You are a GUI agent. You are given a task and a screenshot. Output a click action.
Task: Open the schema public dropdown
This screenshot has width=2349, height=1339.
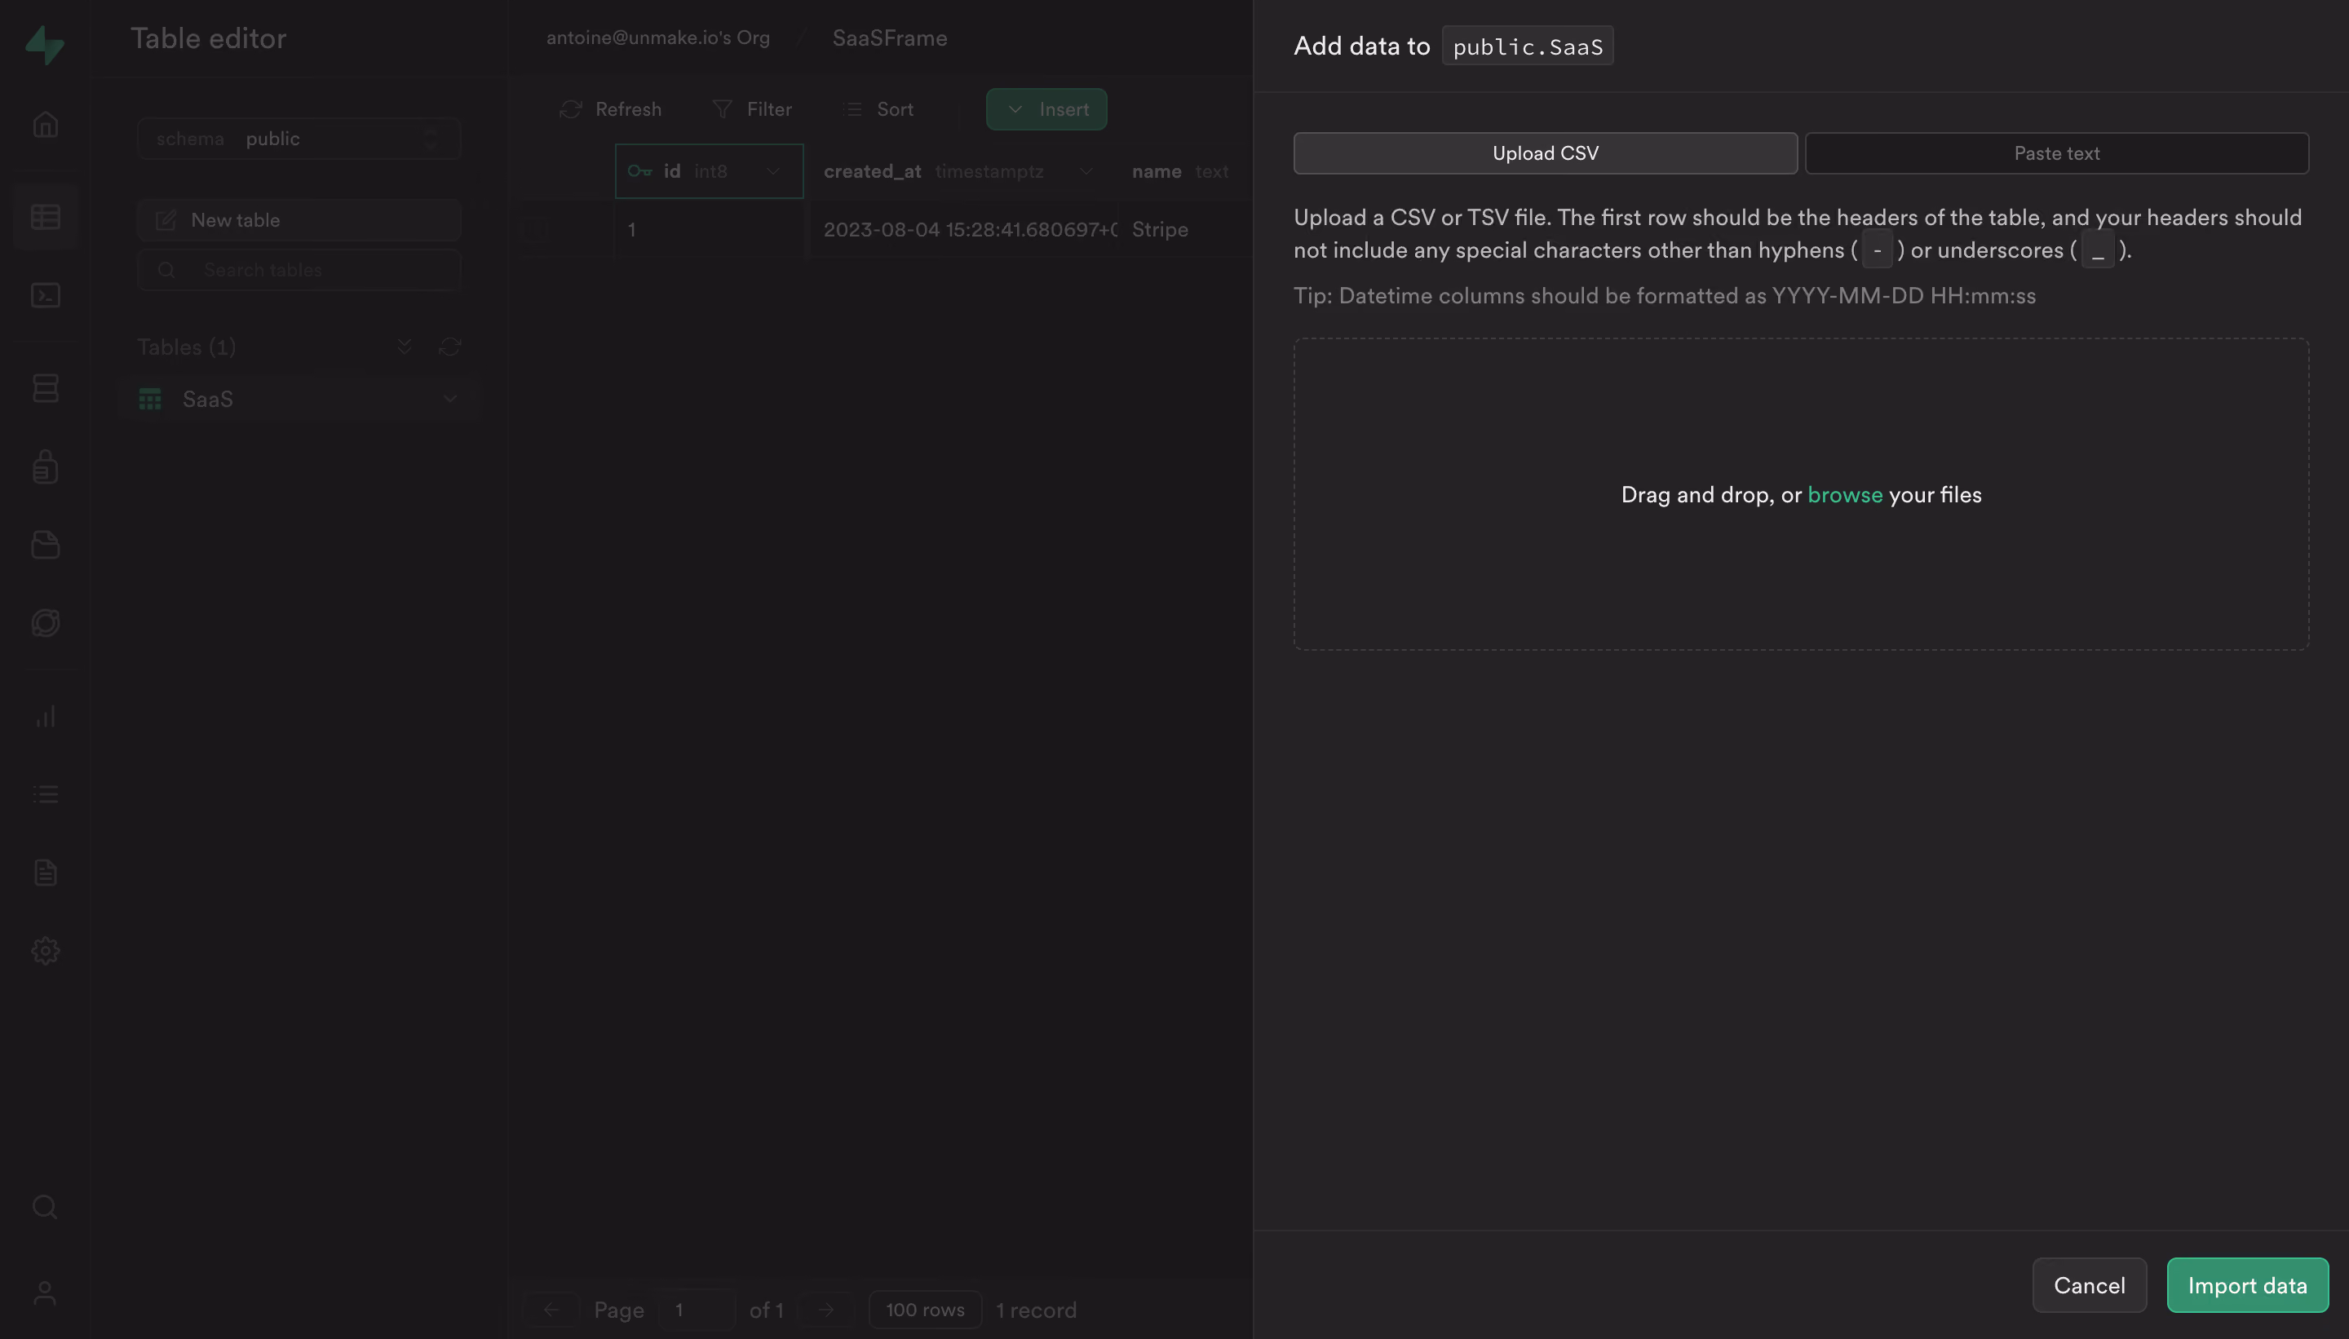[299, 139]
